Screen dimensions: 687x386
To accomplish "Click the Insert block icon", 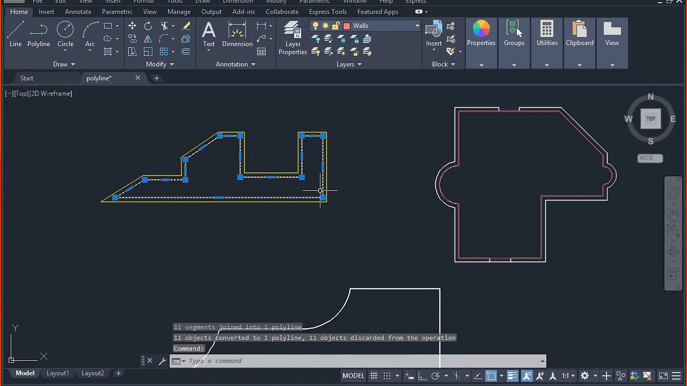I will 434,33.
